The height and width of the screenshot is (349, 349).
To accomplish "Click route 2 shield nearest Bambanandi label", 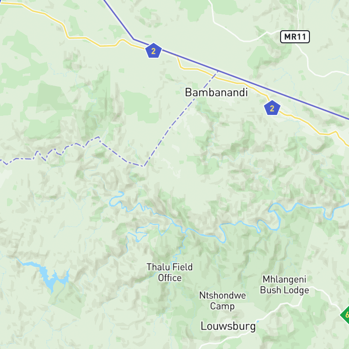I will coord(272,108).
